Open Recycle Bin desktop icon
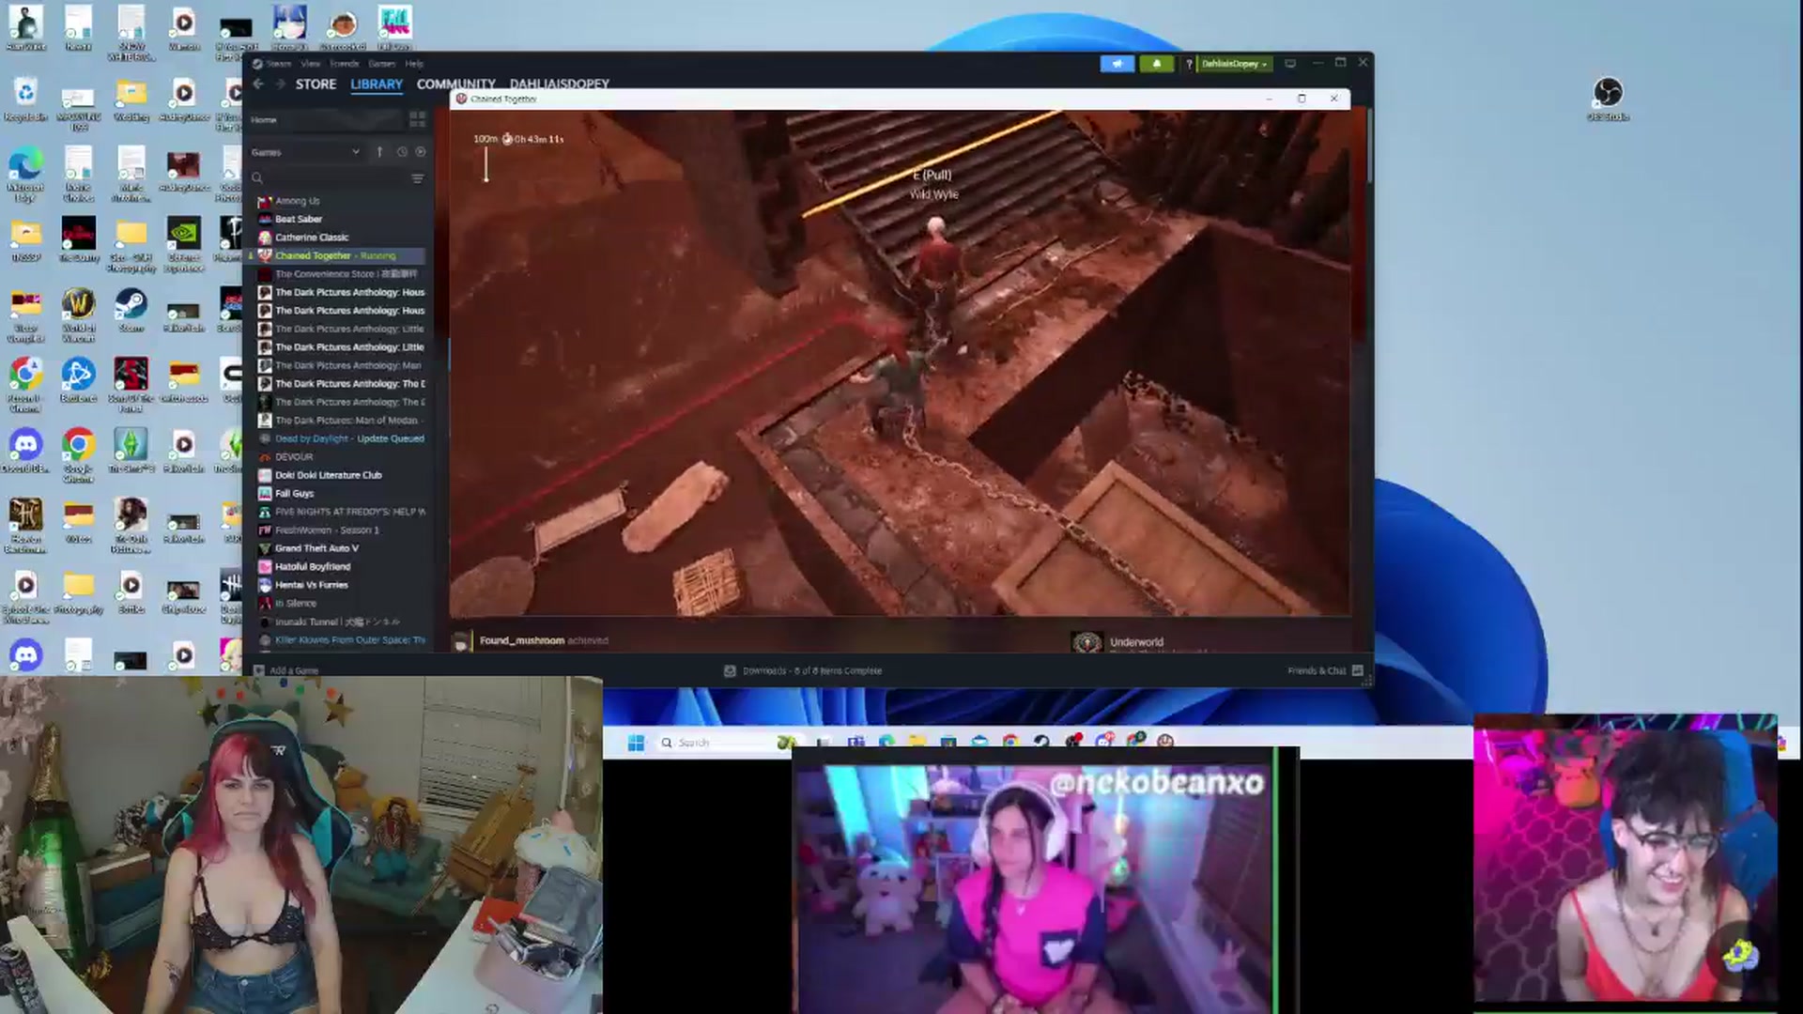Image resolution: width=1803 pixels, height=1014 pixels. 25,100
